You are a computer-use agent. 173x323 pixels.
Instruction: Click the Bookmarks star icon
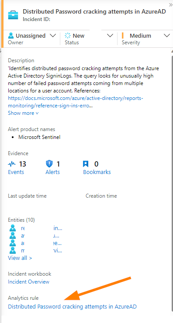click(x=86, y=164)
